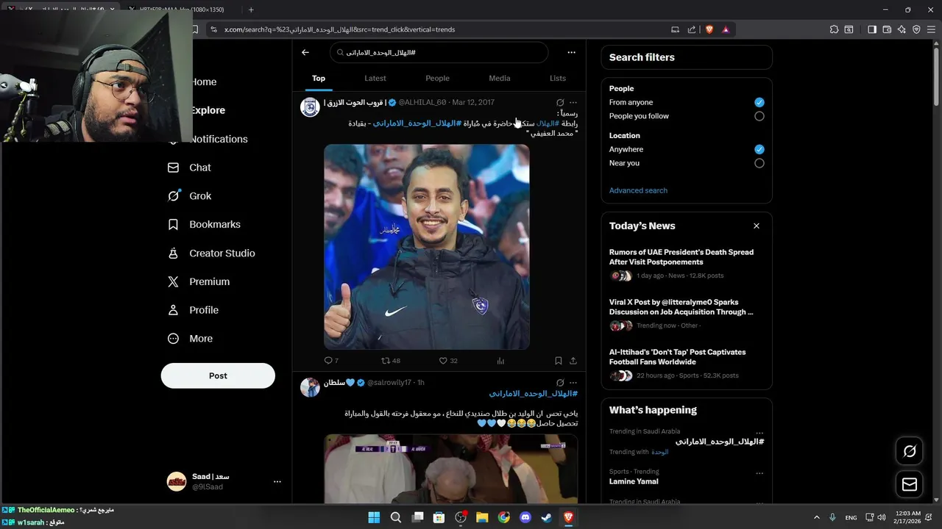Switch to the Media tab
This screenshot has height=529, width=942.
point(500,78)
